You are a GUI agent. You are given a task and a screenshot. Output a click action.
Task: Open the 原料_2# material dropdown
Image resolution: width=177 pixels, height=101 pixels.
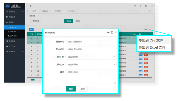tap(91, 65)
